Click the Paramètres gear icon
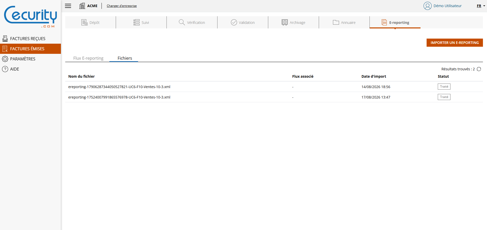The width and height of the screenshot is (487, 230). pyautogui.click(x=5, y=59)
